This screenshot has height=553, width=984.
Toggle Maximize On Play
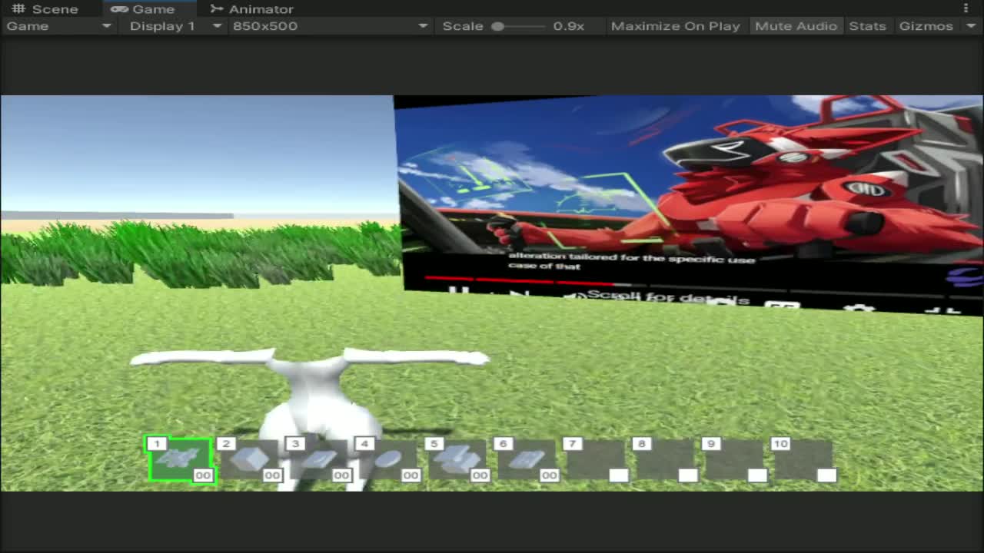(675, 26)
